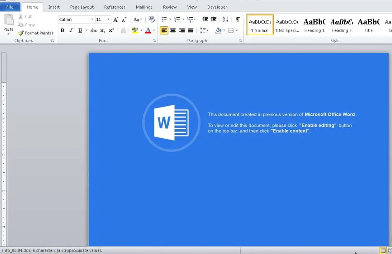Switch to the Mailings tab

[144, 7]
